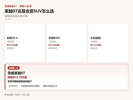The image size is (133, 100).
Task: Click the 大众途观L card title
Action: [x=96, y=38]
